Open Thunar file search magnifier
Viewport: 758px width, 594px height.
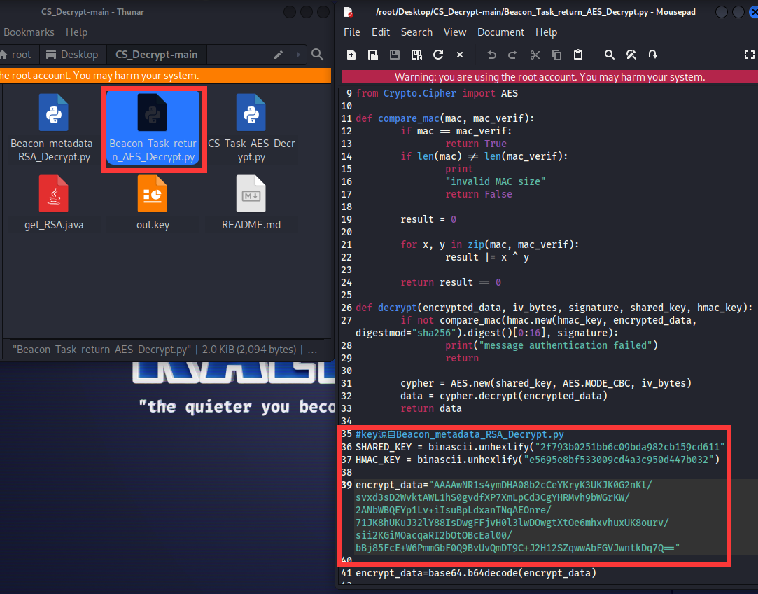[x=317, y=55]
